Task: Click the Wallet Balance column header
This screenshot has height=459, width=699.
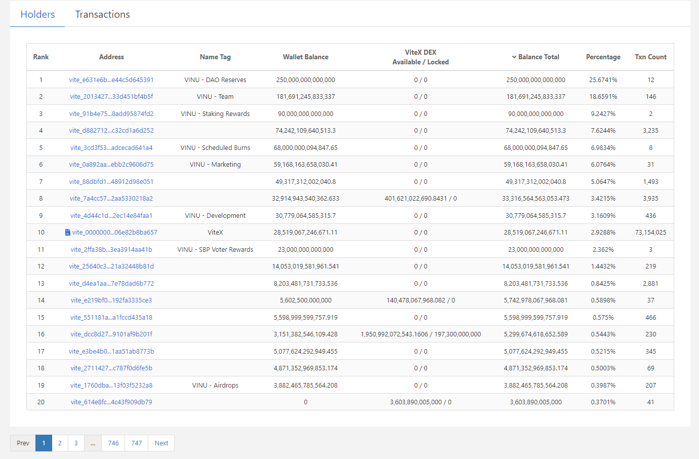Action: coord(306,57)
